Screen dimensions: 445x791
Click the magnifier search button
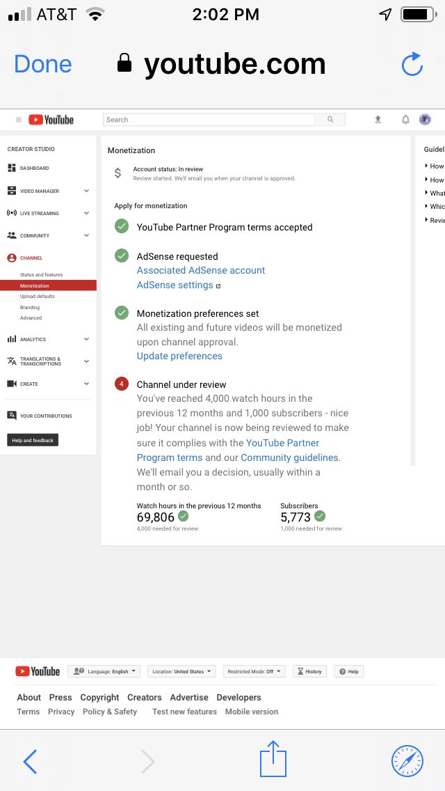tap(330, 120)
